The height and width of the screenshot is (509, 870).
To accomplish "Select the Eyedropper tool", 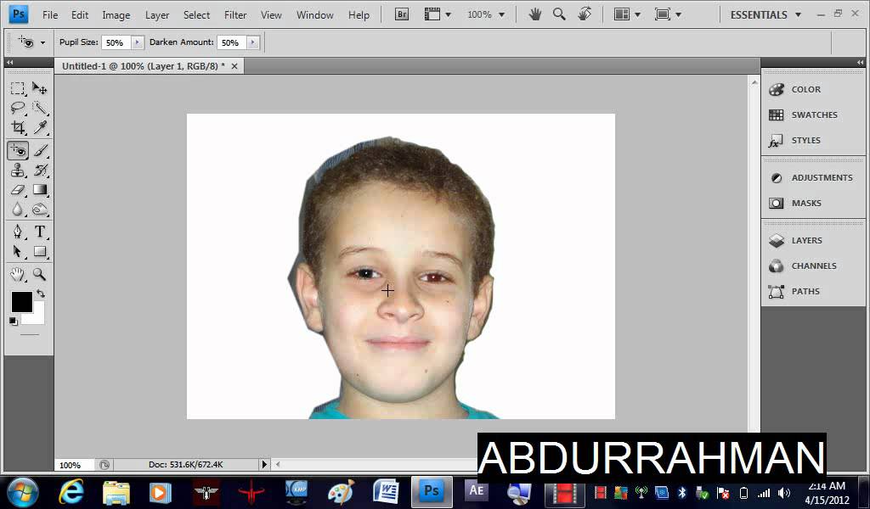I will [x=39, y=127].
